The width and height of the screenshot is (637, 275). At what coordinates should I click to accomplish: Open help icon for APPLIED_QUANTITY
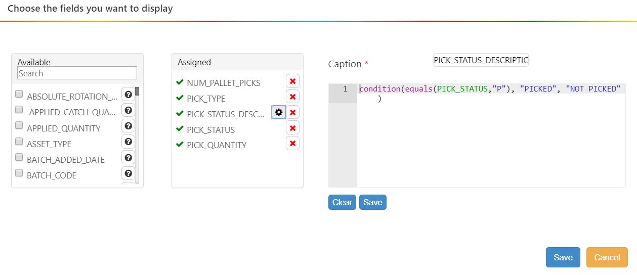pos(129,126)
